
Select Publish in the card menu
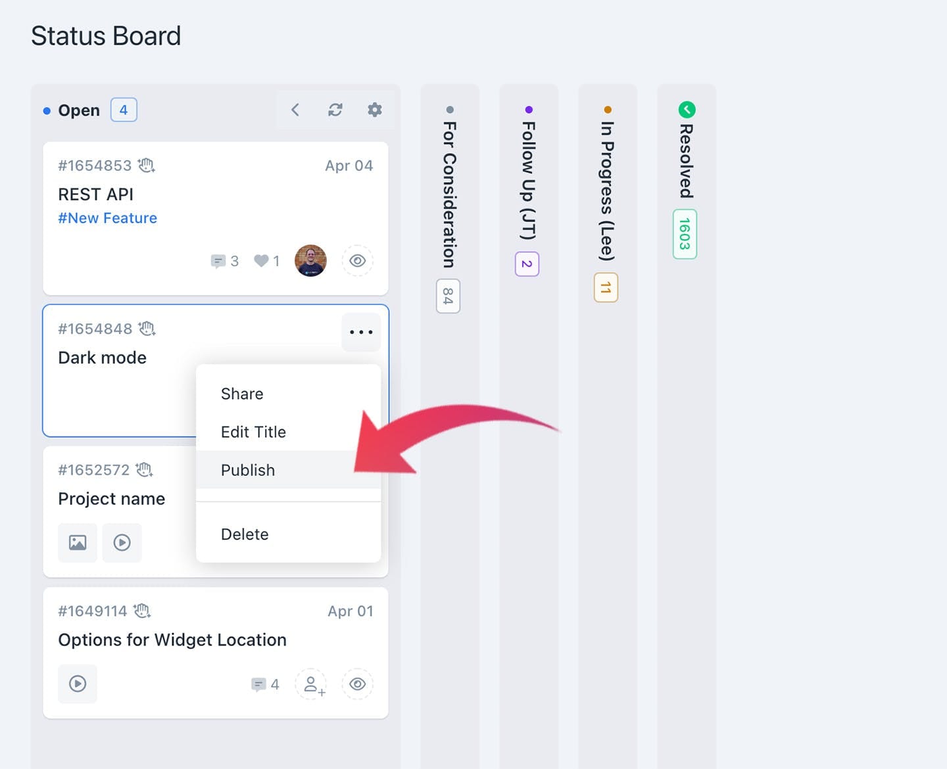[x=248, y=470]
